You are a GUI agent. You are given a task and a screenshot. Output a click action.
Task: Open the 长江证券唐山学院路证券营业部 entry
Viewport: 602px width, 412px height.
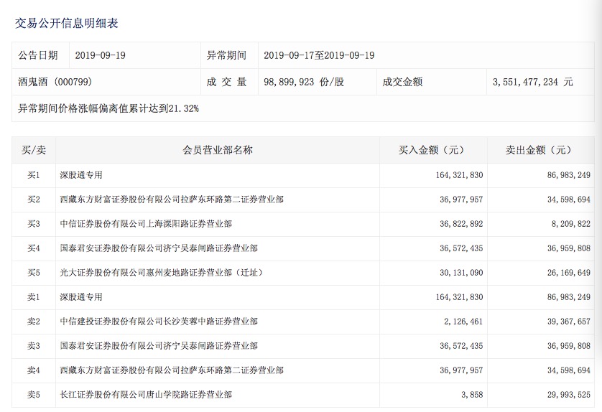tap(146, 395)
